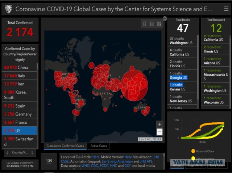Select Switzerland in the country list
This screenshot has height=173, width=232.
[19, 142]
